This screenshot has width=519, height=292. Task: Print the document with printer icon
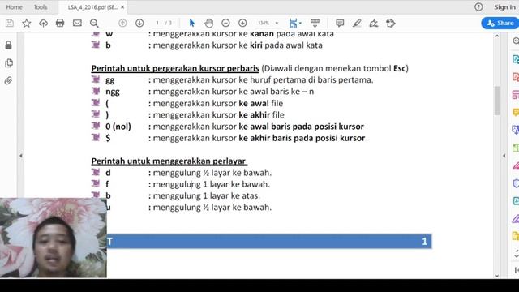(60, 24)
